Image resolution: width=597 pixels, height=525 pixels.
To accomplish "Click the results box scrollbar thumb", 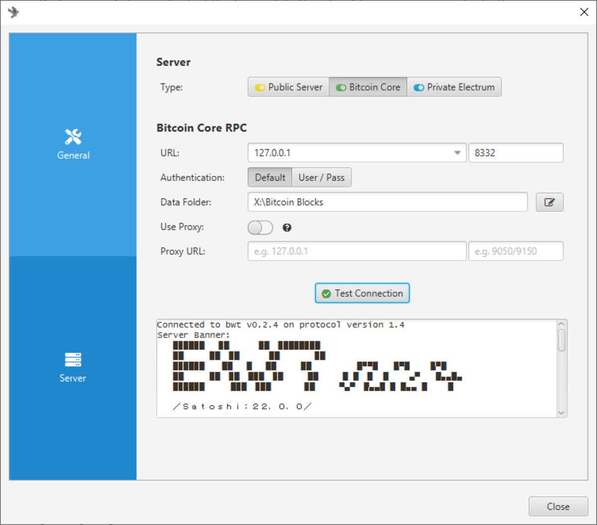I will point(562,341).
